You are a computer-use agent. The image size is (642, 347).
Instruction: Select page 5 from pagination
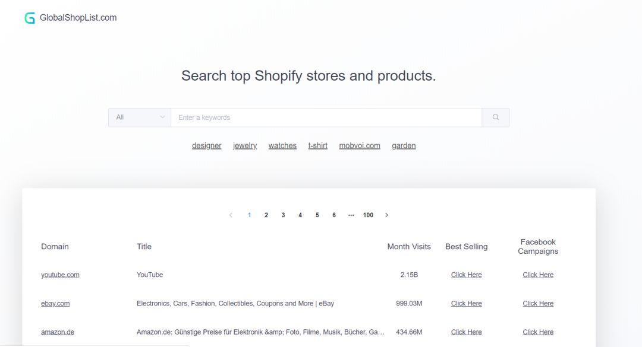tap(317, 215)
